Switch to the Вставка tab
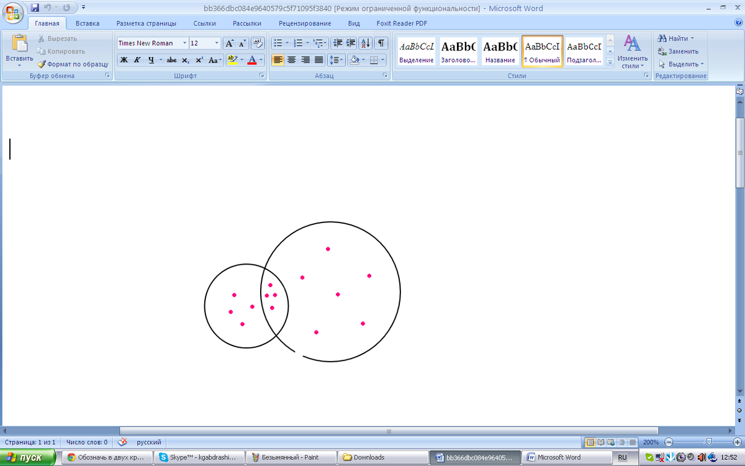This screenshot has width=745, height=466. pyautogui.click(x=88, y=24)
